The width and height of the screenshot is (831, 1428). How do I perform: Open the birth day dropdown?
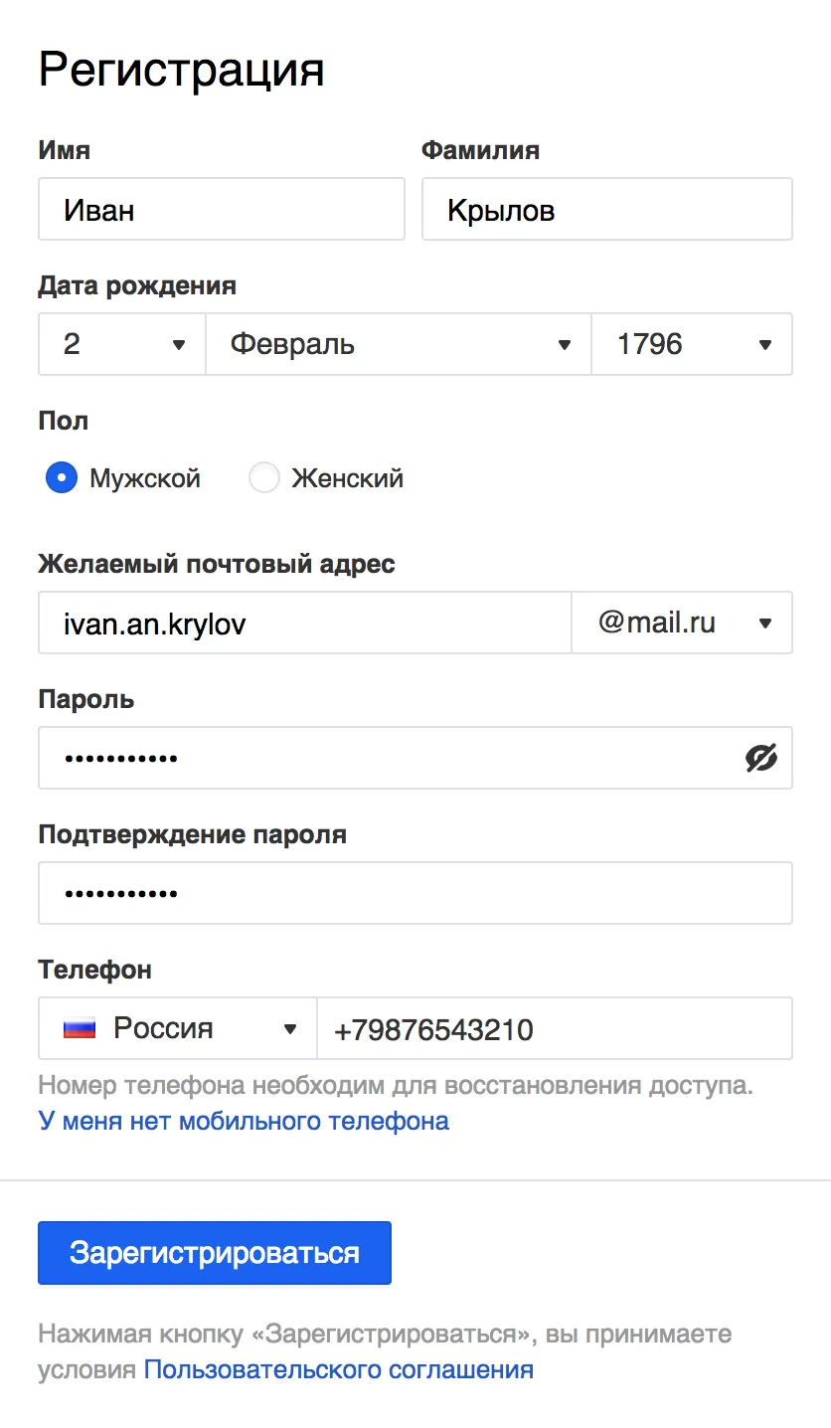(x=122, y=344)
